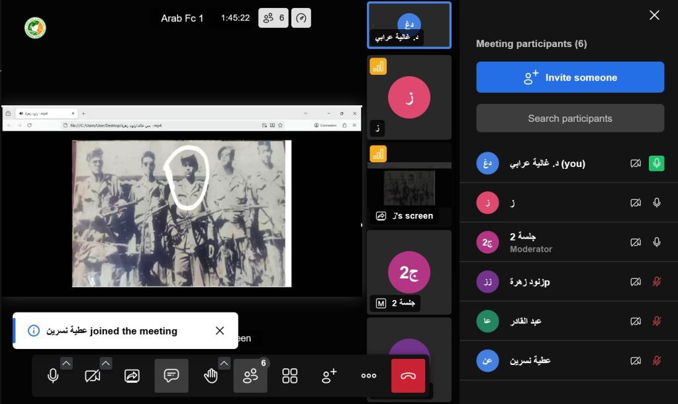Click the share screen icon in toolbar
The image size is (678, 404).
tap(132, 376)
